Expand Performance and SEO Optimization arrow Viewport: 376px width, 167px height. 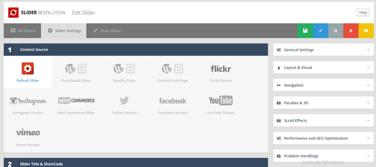(x=368, y=138)
